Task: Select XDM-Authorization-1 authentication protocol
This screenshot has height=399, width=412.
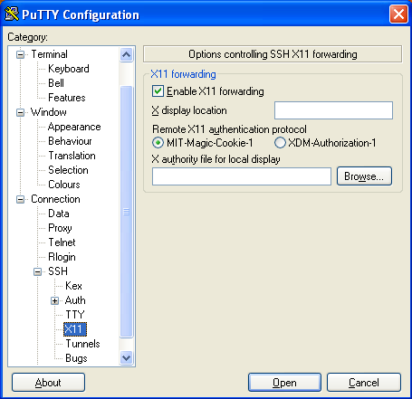Action: 280,143
